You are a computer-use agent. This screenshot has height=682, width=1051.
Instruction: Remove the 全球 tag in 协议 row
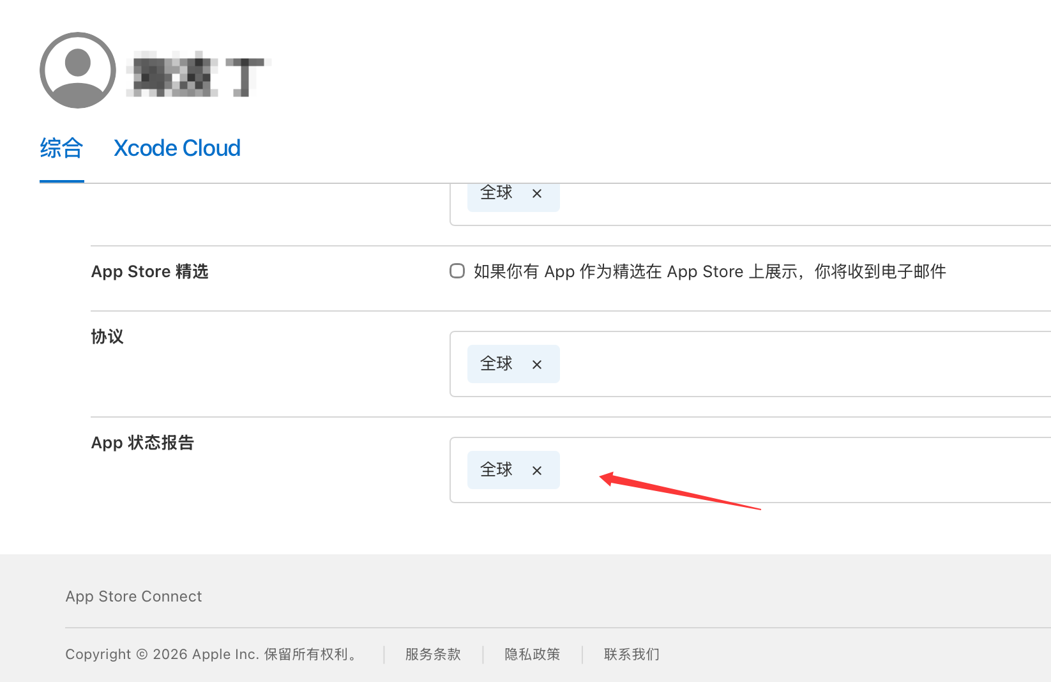tap(537, 365)
